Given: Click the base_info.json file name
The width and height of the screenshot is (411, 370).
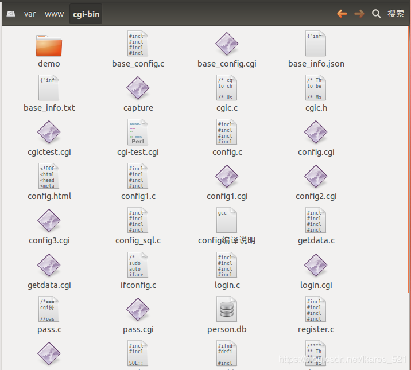Looking at the screenshot, I should (316, 64).
